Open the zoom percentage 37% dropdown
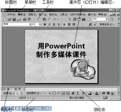121x112 pixels. [107, 19]
